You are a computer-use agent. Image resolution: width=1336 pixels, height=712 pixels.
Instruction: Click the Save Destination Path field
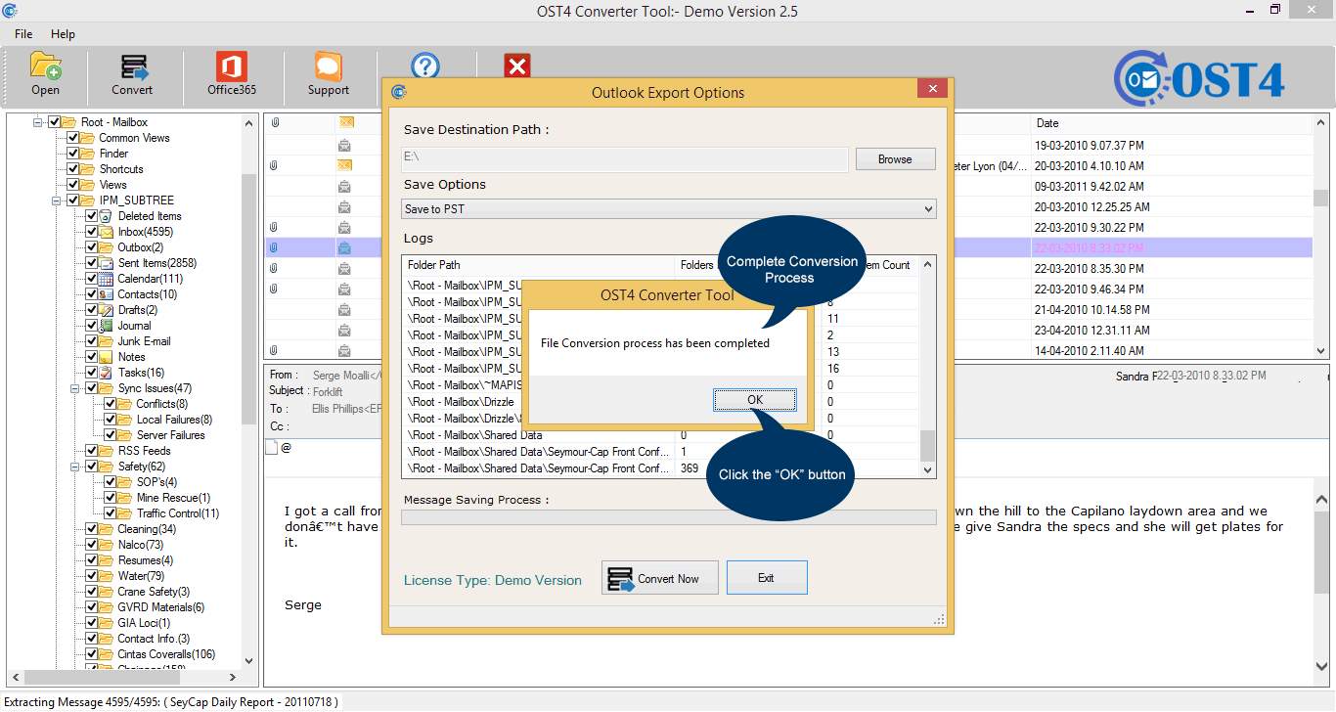click(625, 159)
